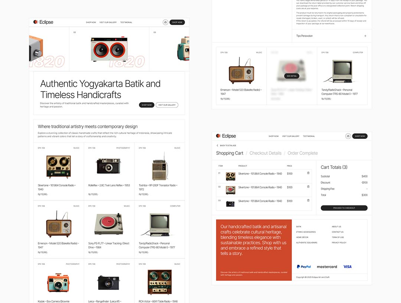This screenshot has height=303, width=401.
Task: Click the Back to Etalase chevron arrow
Action: click(x=218, y=146)
